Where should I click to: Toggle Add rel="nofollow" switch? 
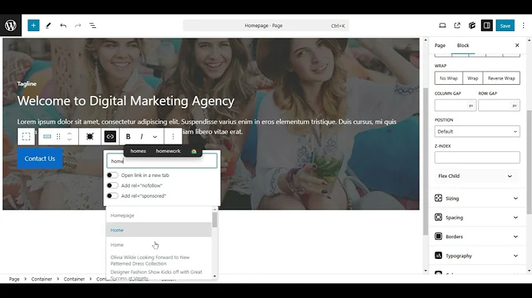[112, 186]
